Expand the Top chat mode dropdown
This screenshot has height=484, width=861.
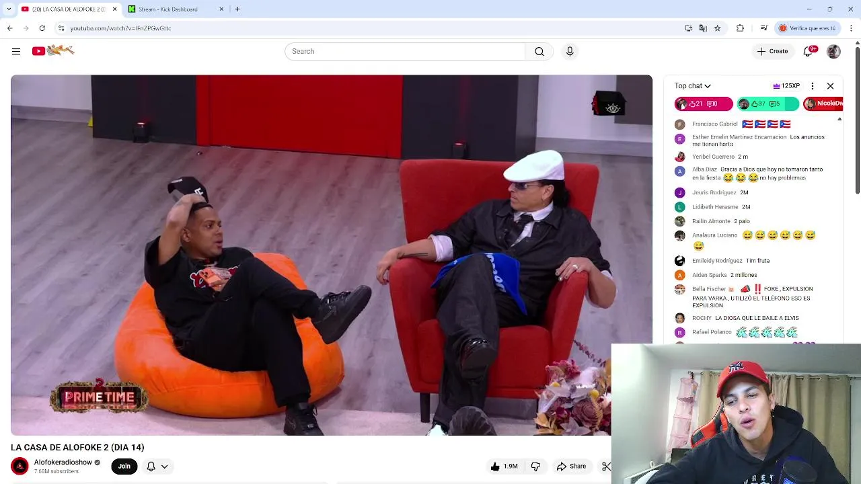point(693,86)
